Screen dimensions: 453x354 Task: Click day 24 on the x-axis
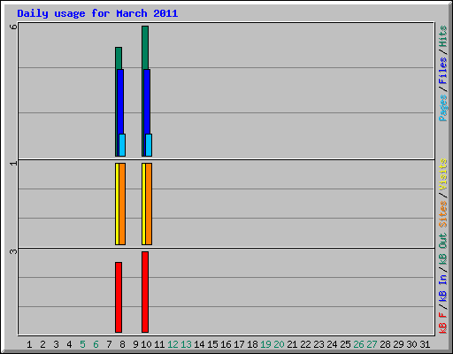332,344
